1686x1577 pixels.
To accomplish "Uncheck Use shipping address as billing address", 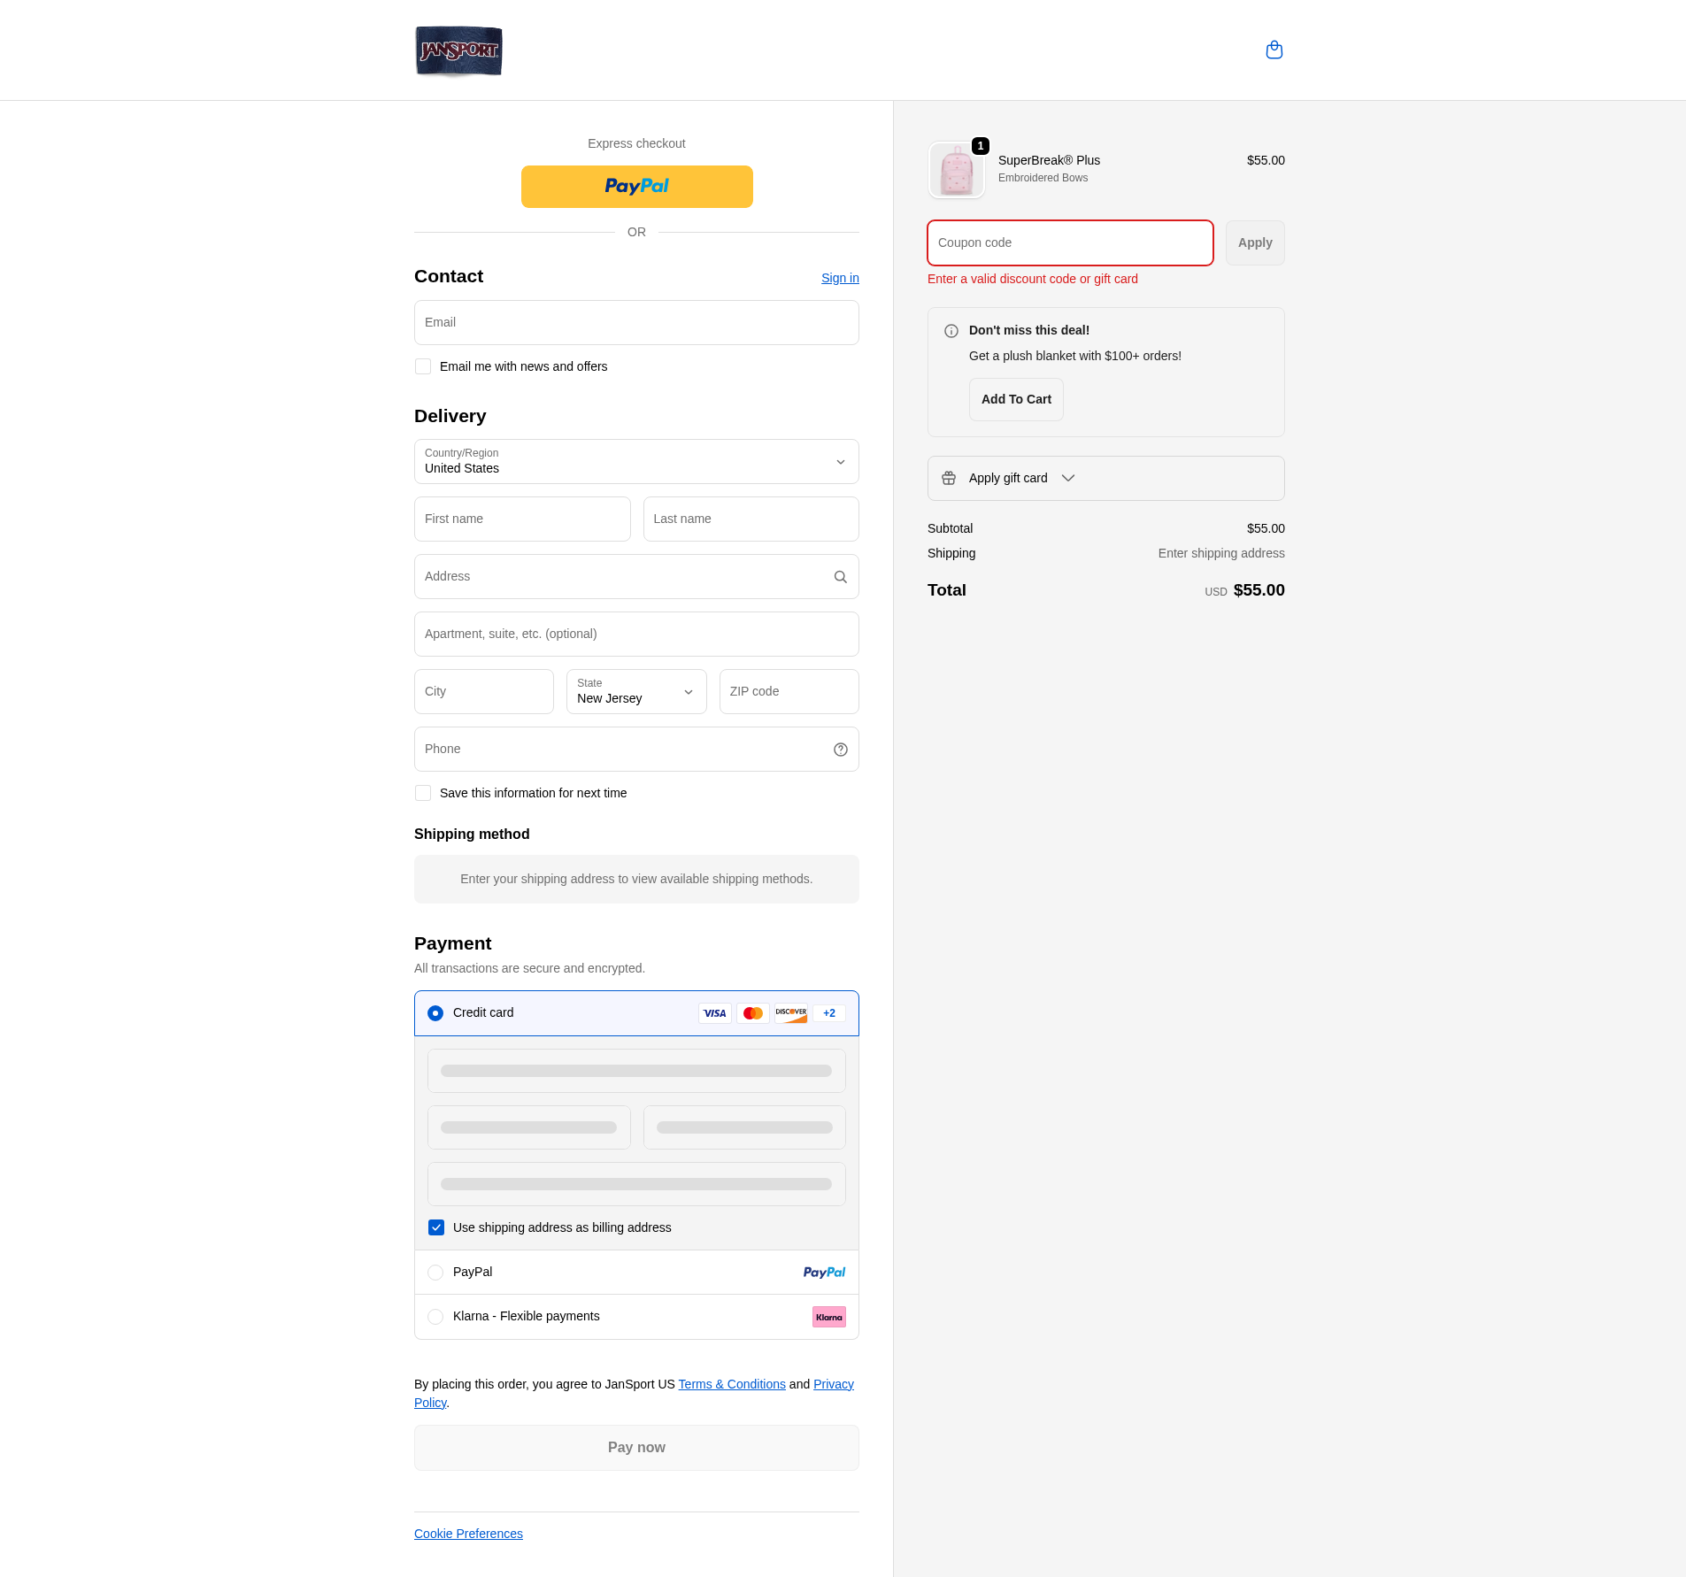I will (x=436, y=1227).
